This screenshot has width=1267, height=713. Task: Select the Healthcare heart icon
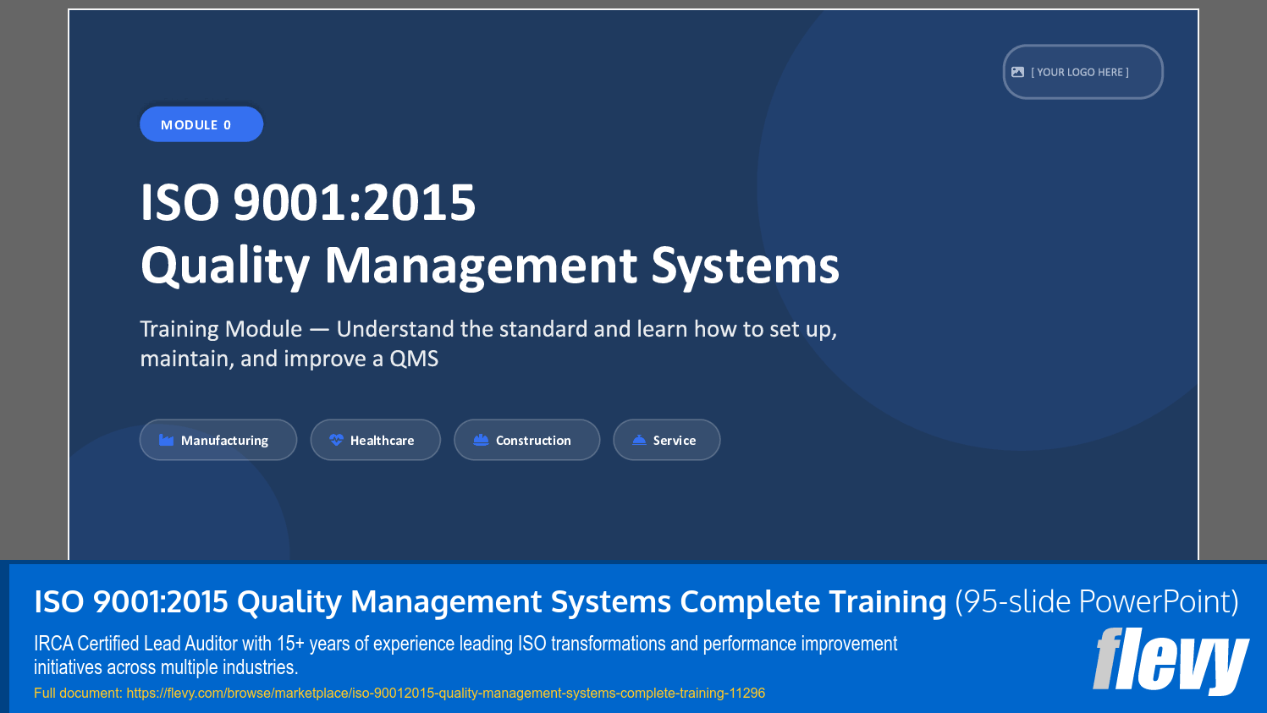pos(336,439)
